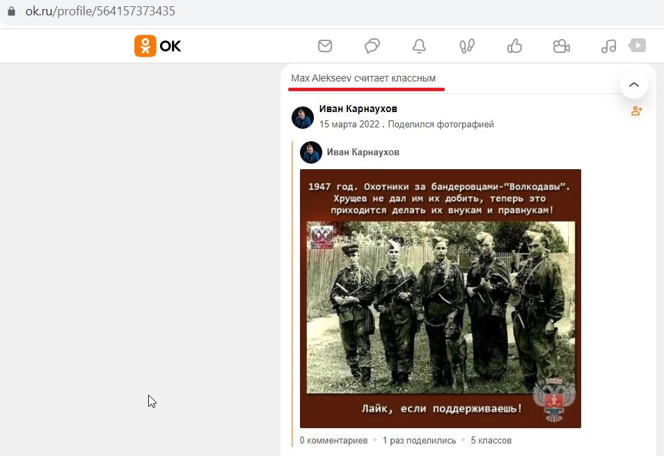The image size is (664, 456).
Task: Click the ok.ru profile URL in address bar
Action: (x=100, y=11)
